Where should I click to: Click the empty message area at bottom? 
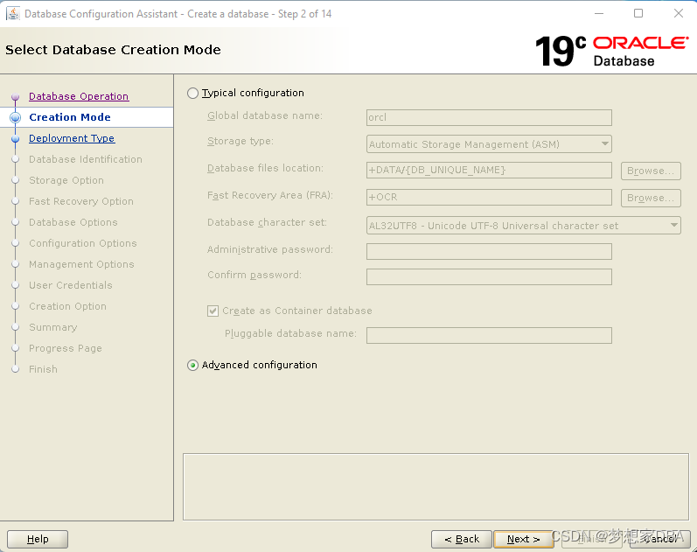[x=436, y=486]
